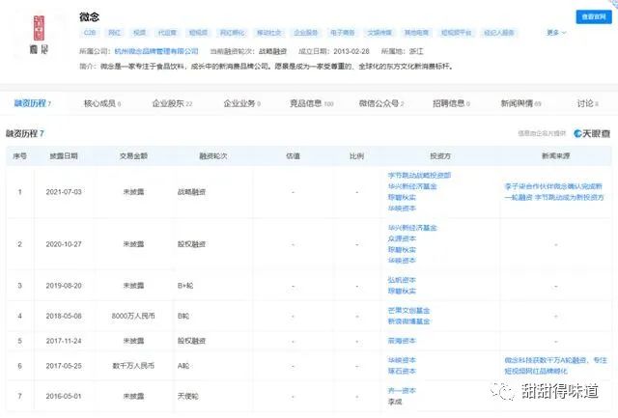Switch to the 核心成员 tab
This screenshot has height=418, width=618.
pyautogui.click(x=102, y=103)
